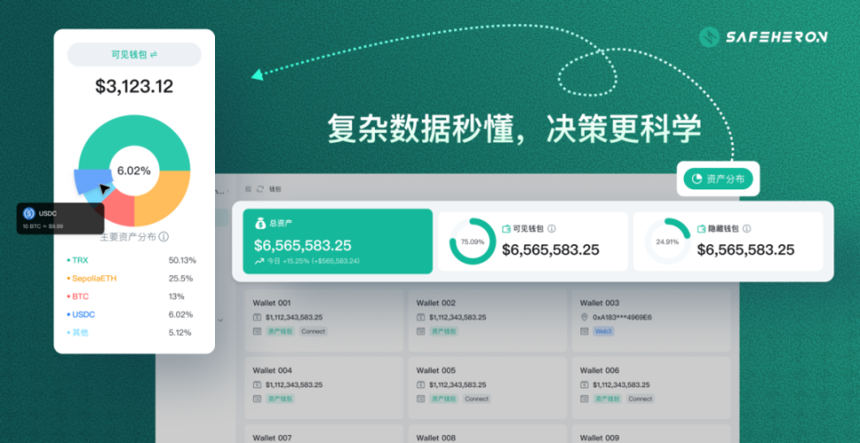Click the refresh icon beside 钱包 header

(x=259, y=189)
